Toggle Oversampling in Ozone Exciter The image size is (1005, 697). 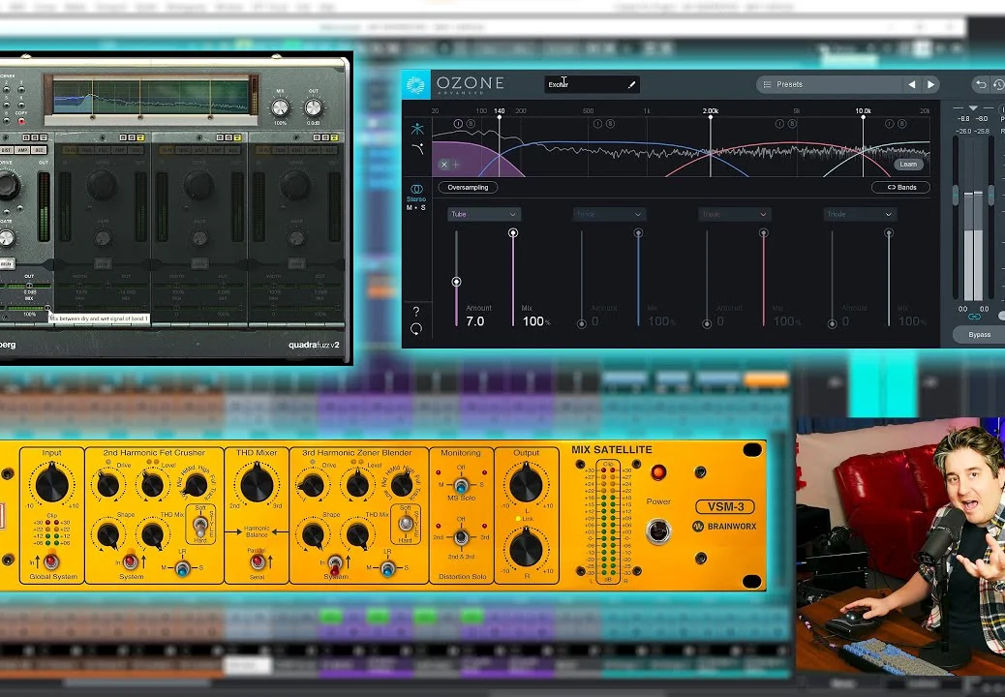(468, 188)
